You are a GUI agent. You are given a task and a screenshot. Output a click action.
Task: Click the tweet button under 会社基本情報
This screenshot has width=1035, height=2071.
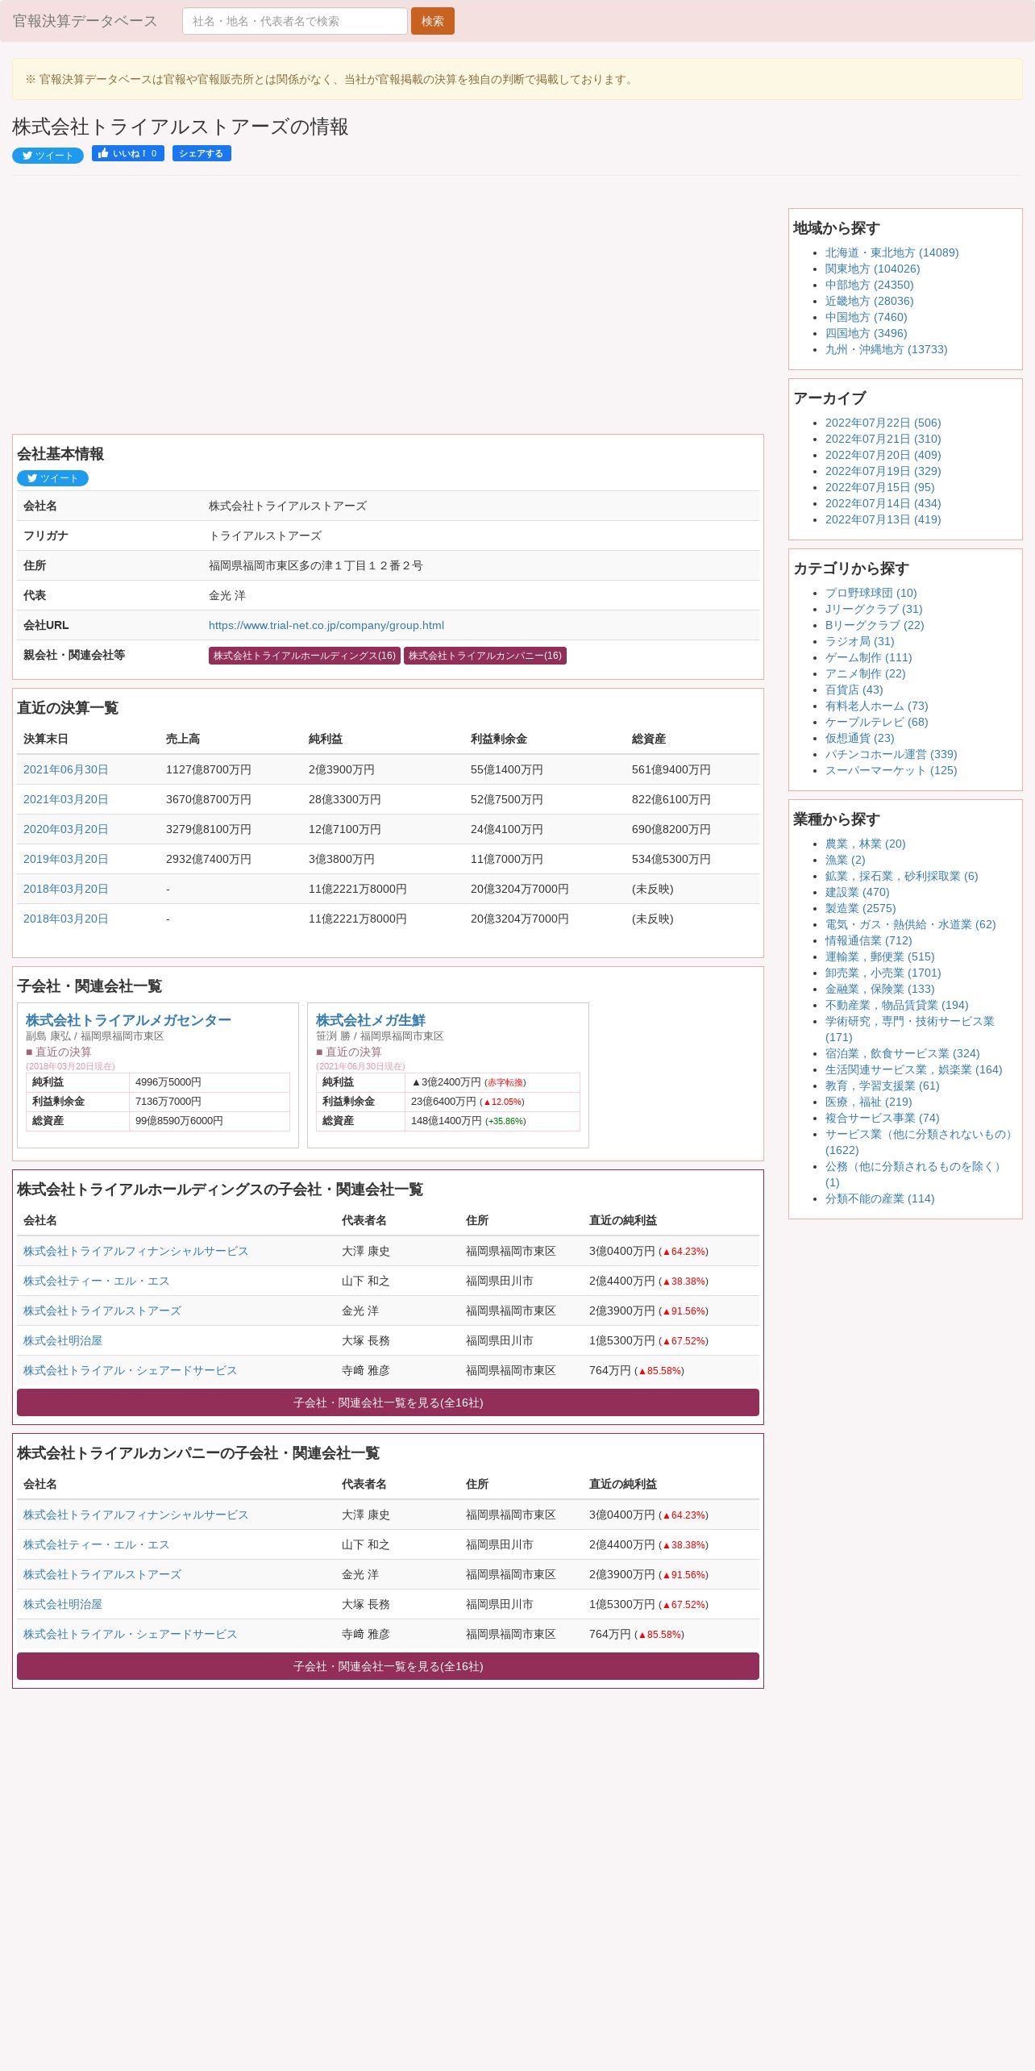(52, 478)
